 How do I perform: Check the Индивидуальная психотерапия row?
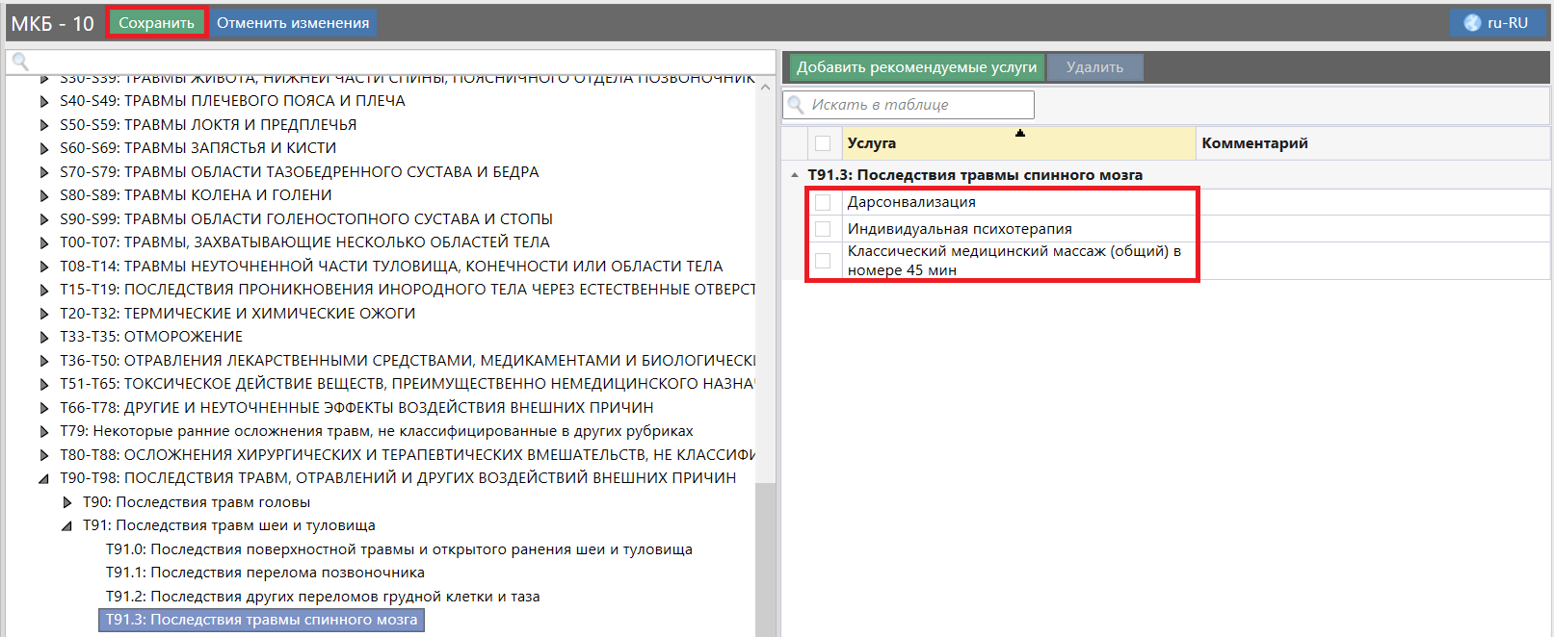coord(823,229)
